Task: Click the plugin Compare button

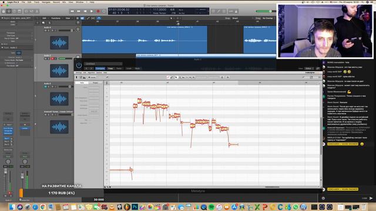Action: tap(100, 69)
